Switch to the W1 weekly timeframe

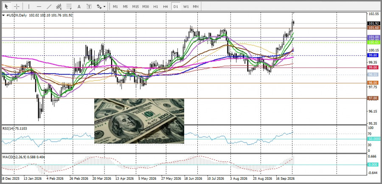(x=186, y=6)
